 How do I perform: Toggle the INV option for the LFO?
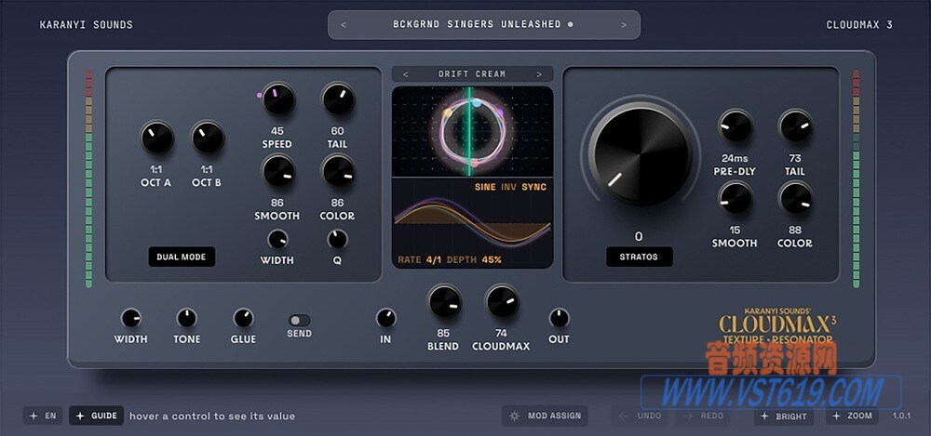509,188
